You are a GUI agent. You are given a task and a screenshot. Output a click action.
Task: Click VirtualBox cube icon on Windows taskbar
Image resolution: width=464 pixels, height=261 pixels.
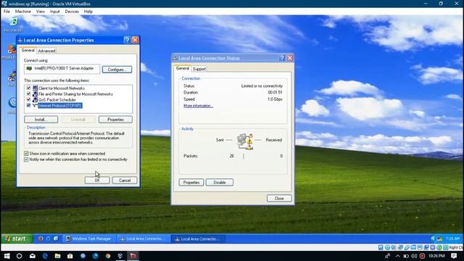point(120,256)
